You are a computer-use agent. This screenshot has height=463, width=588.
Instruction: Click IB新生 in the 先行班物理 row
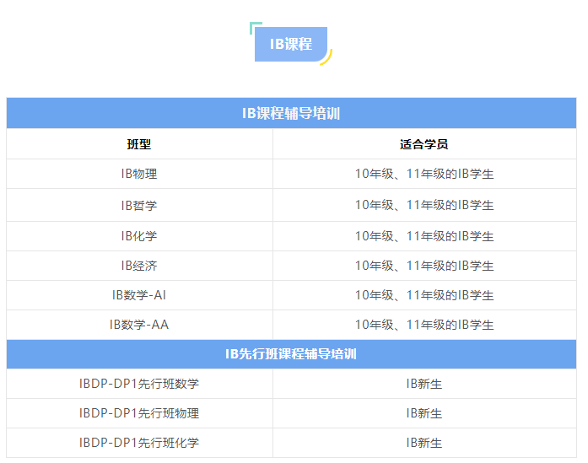pyautogui.click(x=424, y=413)
